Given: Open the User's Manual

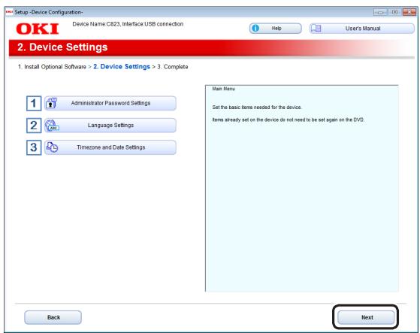Looking at the screenshot, I should pos(362,29).
